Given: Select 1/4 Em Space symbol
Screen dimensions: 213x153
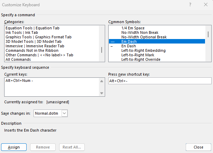Looking at the screenshot, I should tap(157, 28).
